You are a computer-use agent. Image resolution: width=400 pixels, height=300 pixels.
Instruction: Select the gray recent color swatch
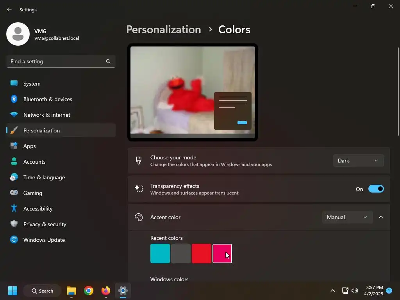pos(180,253)
